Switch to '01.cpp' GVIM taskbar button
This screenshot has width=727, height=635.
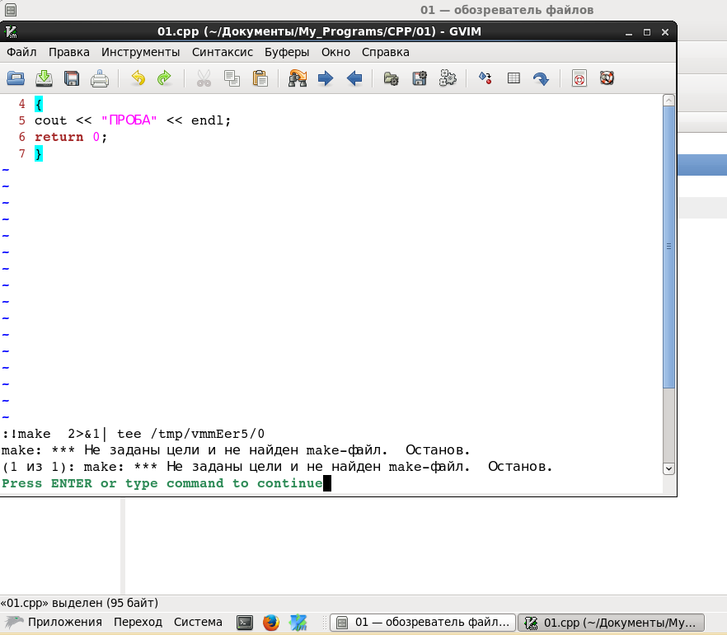[x=611, y=623]
